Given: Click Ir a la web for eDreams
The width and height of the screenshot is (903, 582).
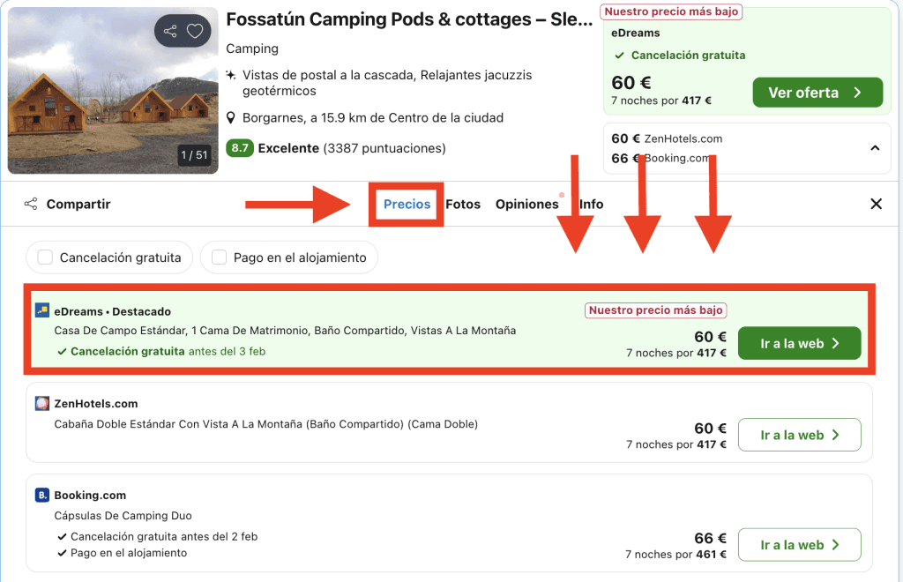Looking at the screenshot, I should [x=799, y=344].
